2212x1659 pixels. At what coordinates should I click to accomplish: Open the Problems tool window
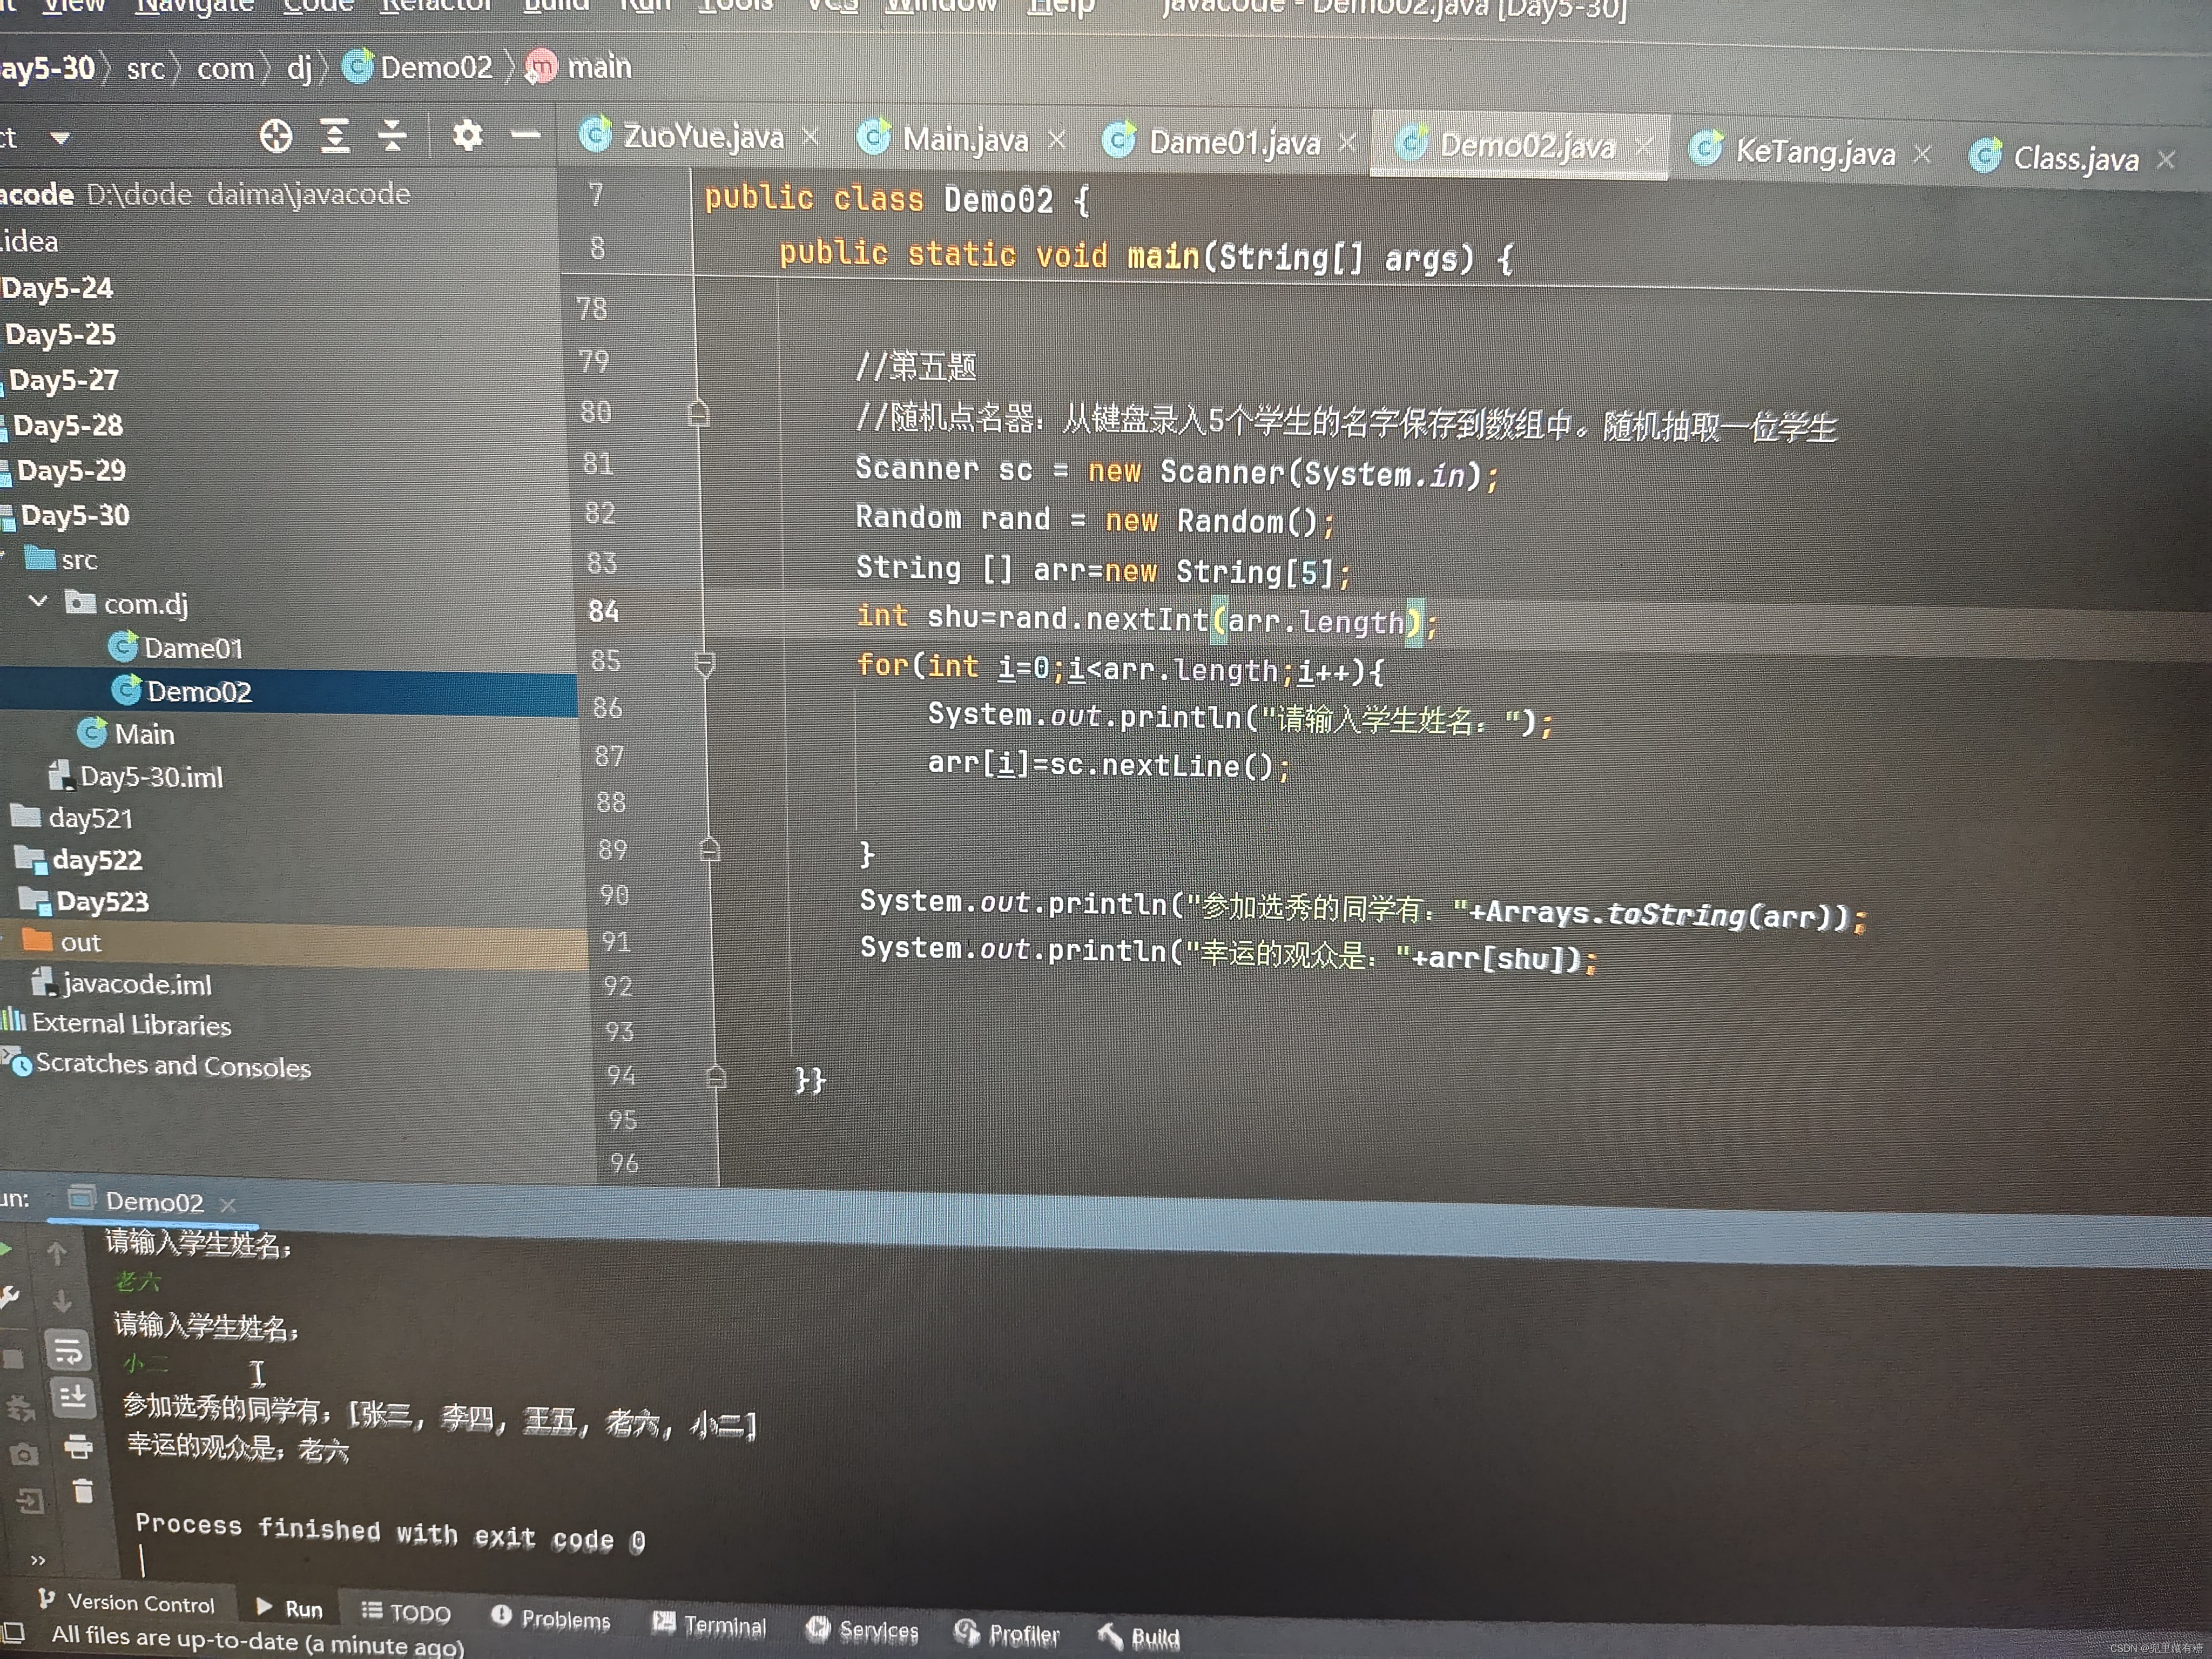(x=551, y=1618)
